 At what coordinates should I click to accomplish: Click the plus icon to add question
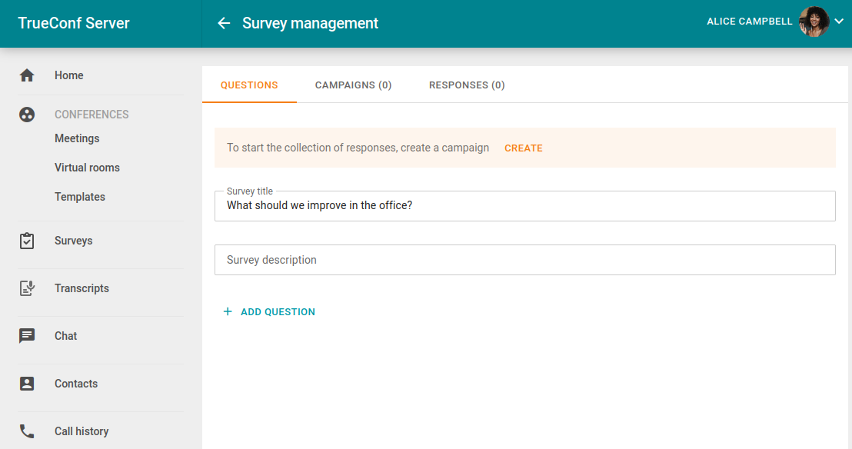[x=228, y=311]
